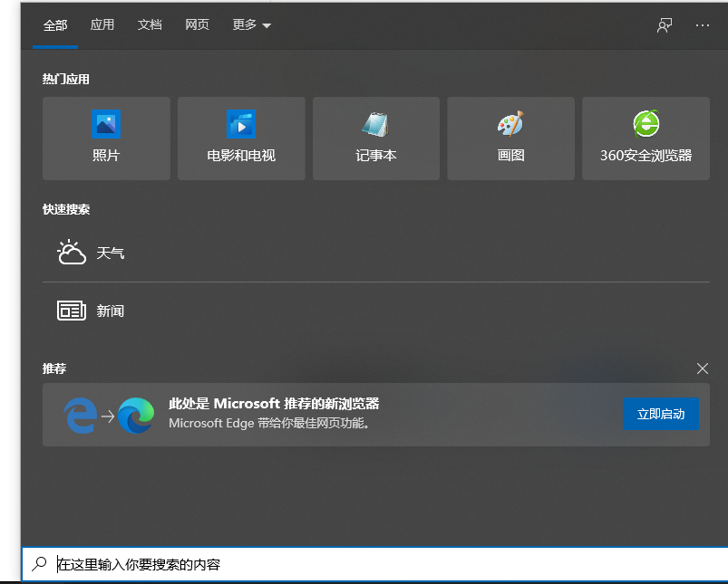Switch to the 文档 tab
Viewport: 728px width, 584px height.
coord(150,25)
